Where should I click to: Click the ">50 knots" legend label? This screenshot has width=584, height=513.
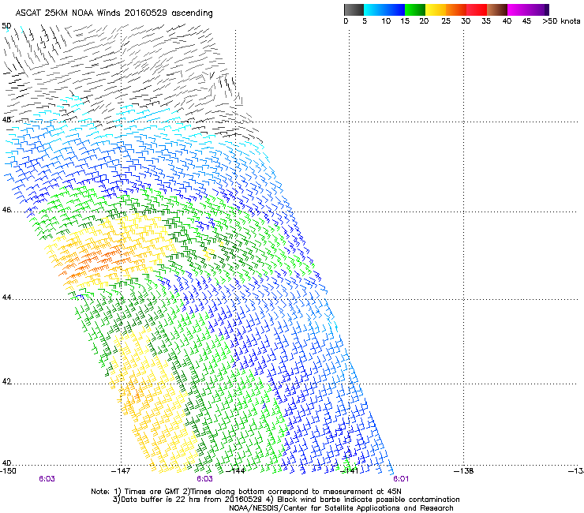[561, 21]
